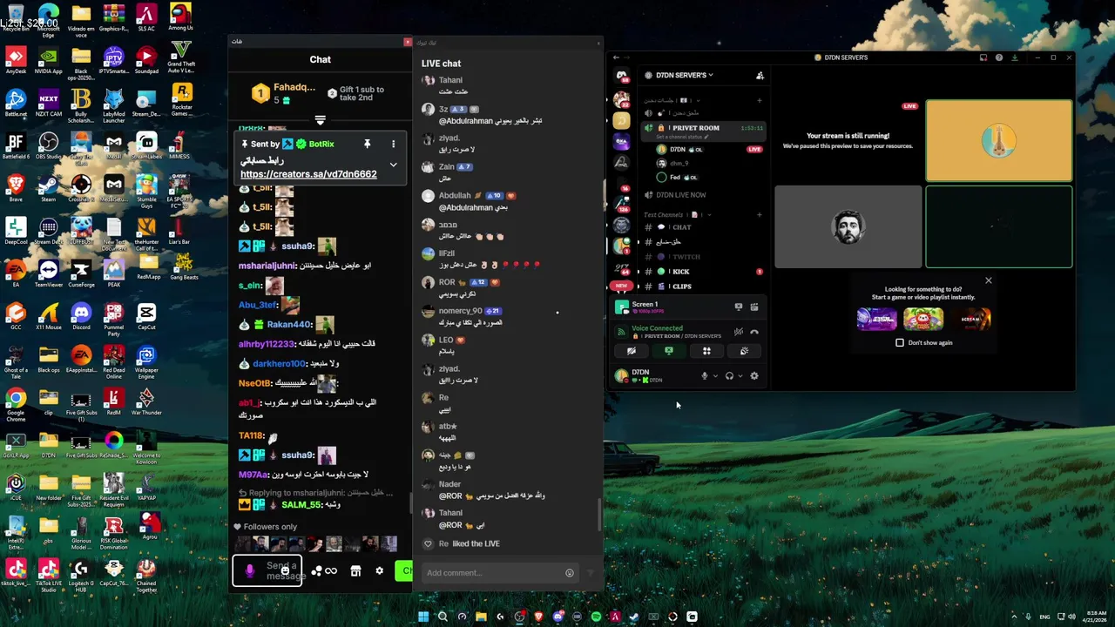Open the Activities button in Discord voice panel

coord(706,351)
